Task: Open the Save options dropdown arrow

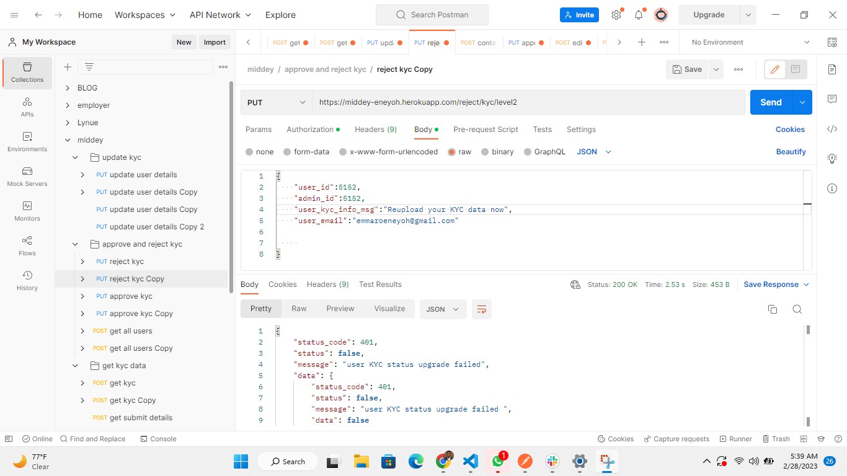Action: tap(716, 69)
